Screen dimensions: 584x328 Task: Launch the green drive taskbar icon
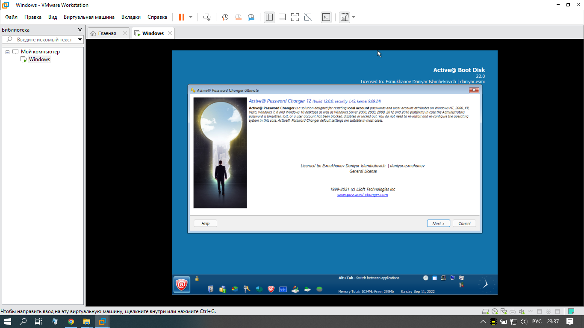click(x=307, y=289)
